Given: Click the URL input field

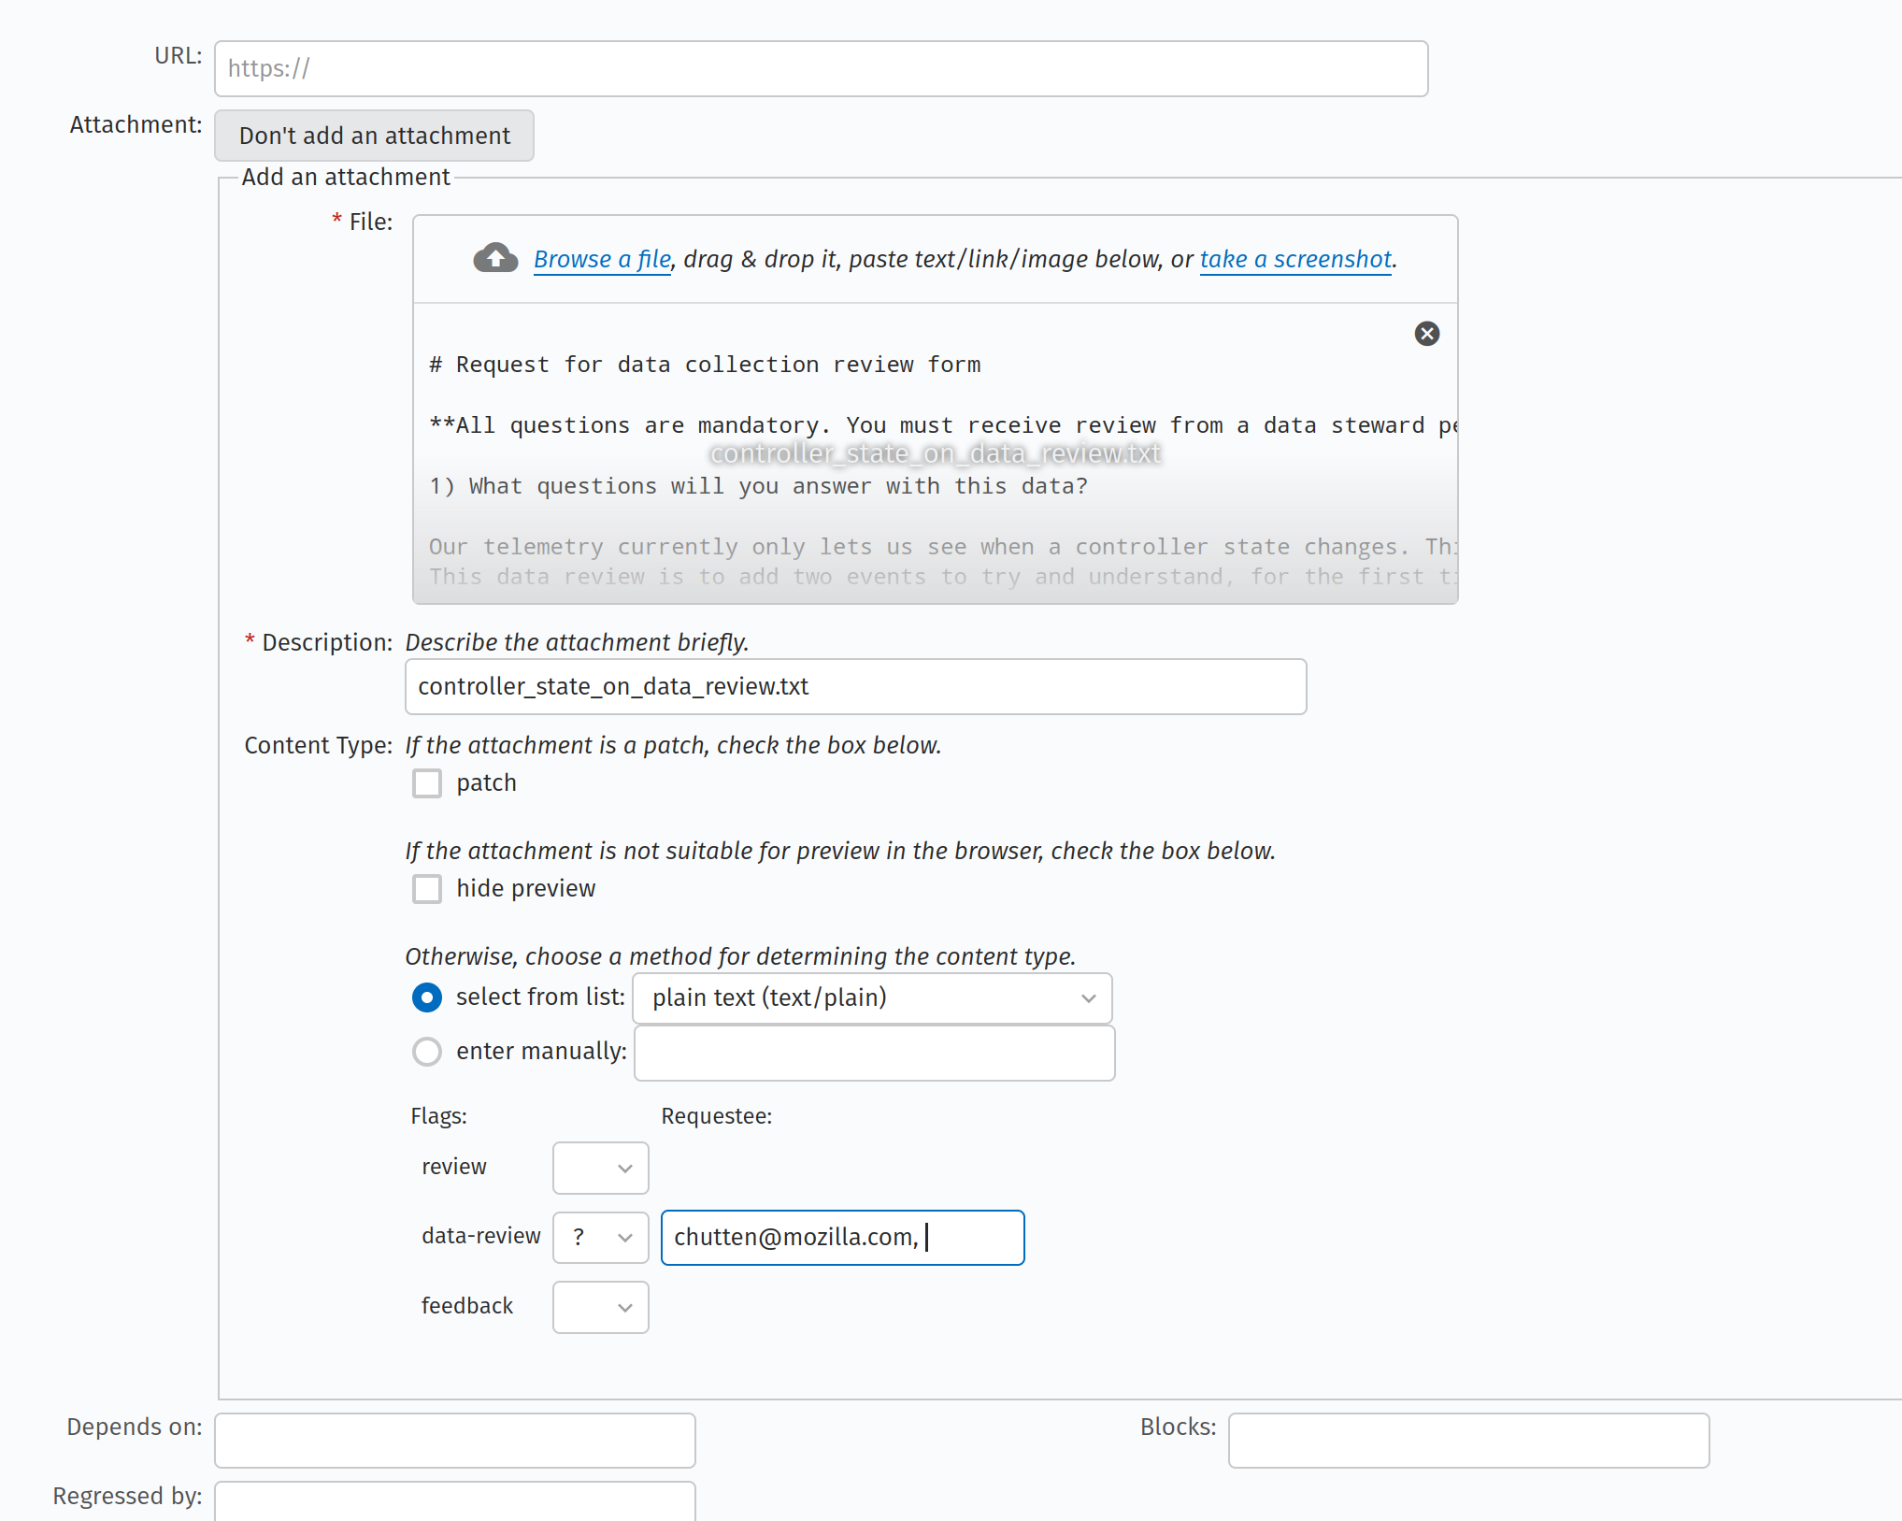Looking at the screenshot, I should tap(821, 68).
